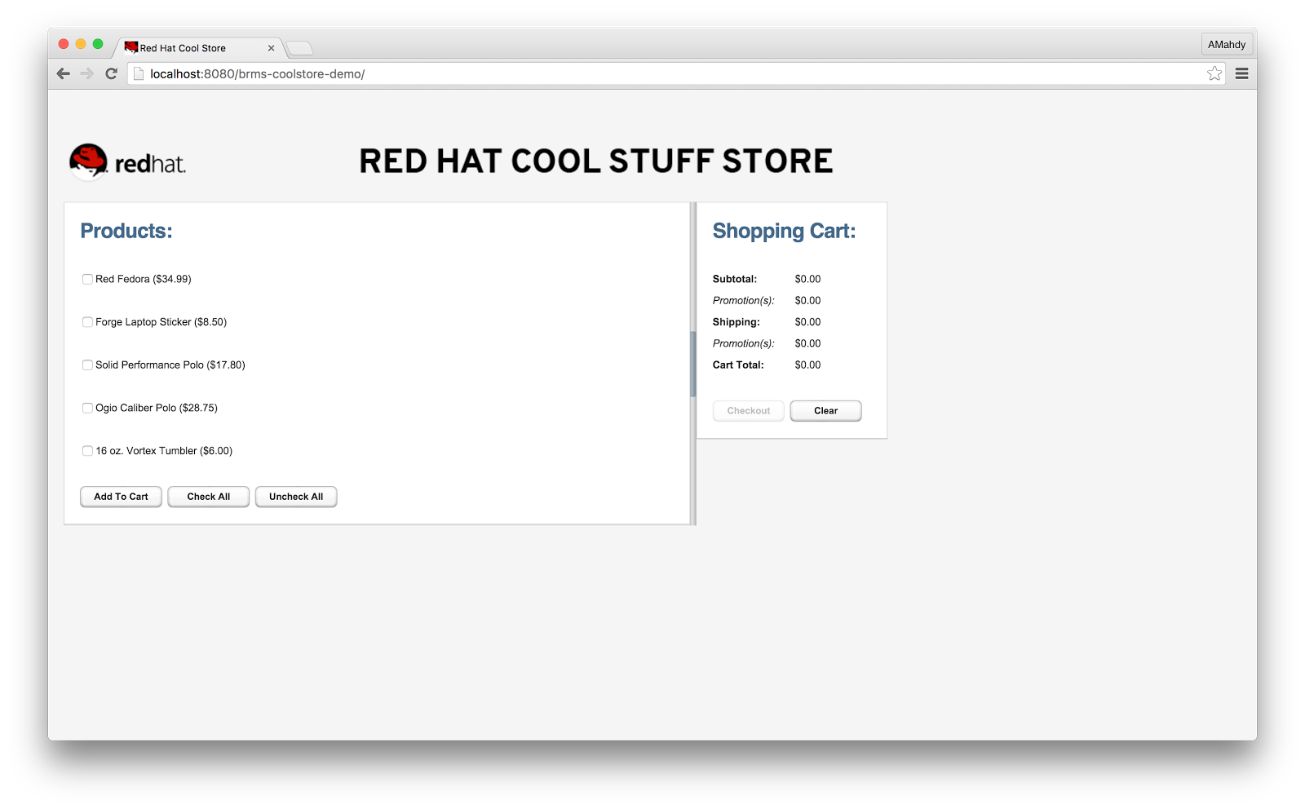Enable the Ogio Caliber Polo checkbox
The width and height of the screenshot is (1305, 809).
click(x=87, y=408)
